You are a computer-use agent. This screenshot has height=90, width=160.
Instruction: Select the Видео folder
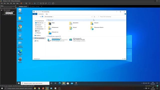(x=51, y=23)
